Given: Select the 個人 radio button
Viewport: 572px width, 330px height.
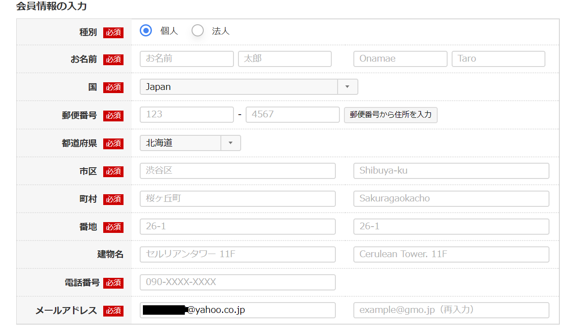Looking at the screenshot, I should pos(146,31).
